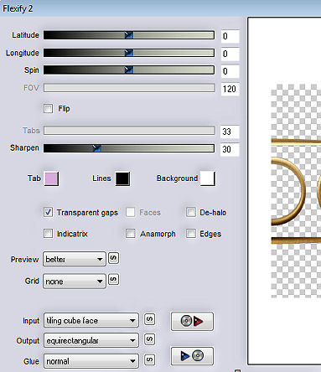321x372 pixels.
Task: Click the lower arrow-and-disc preset button
Action: [192, 356]
